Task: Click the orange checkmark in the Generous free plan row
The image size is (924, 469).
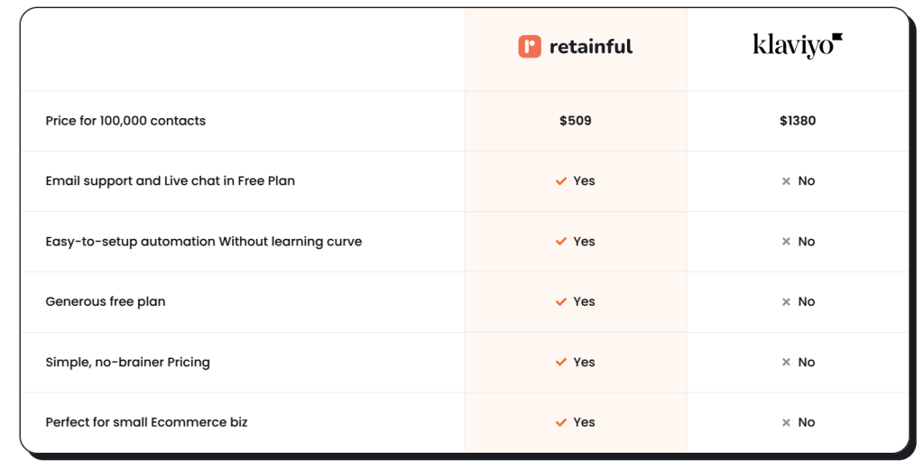Action: tap(561, 301)
